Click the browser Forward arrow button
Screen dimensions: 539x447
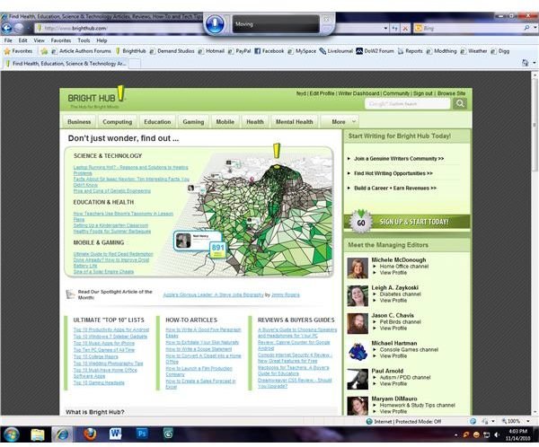click(19, 29)
